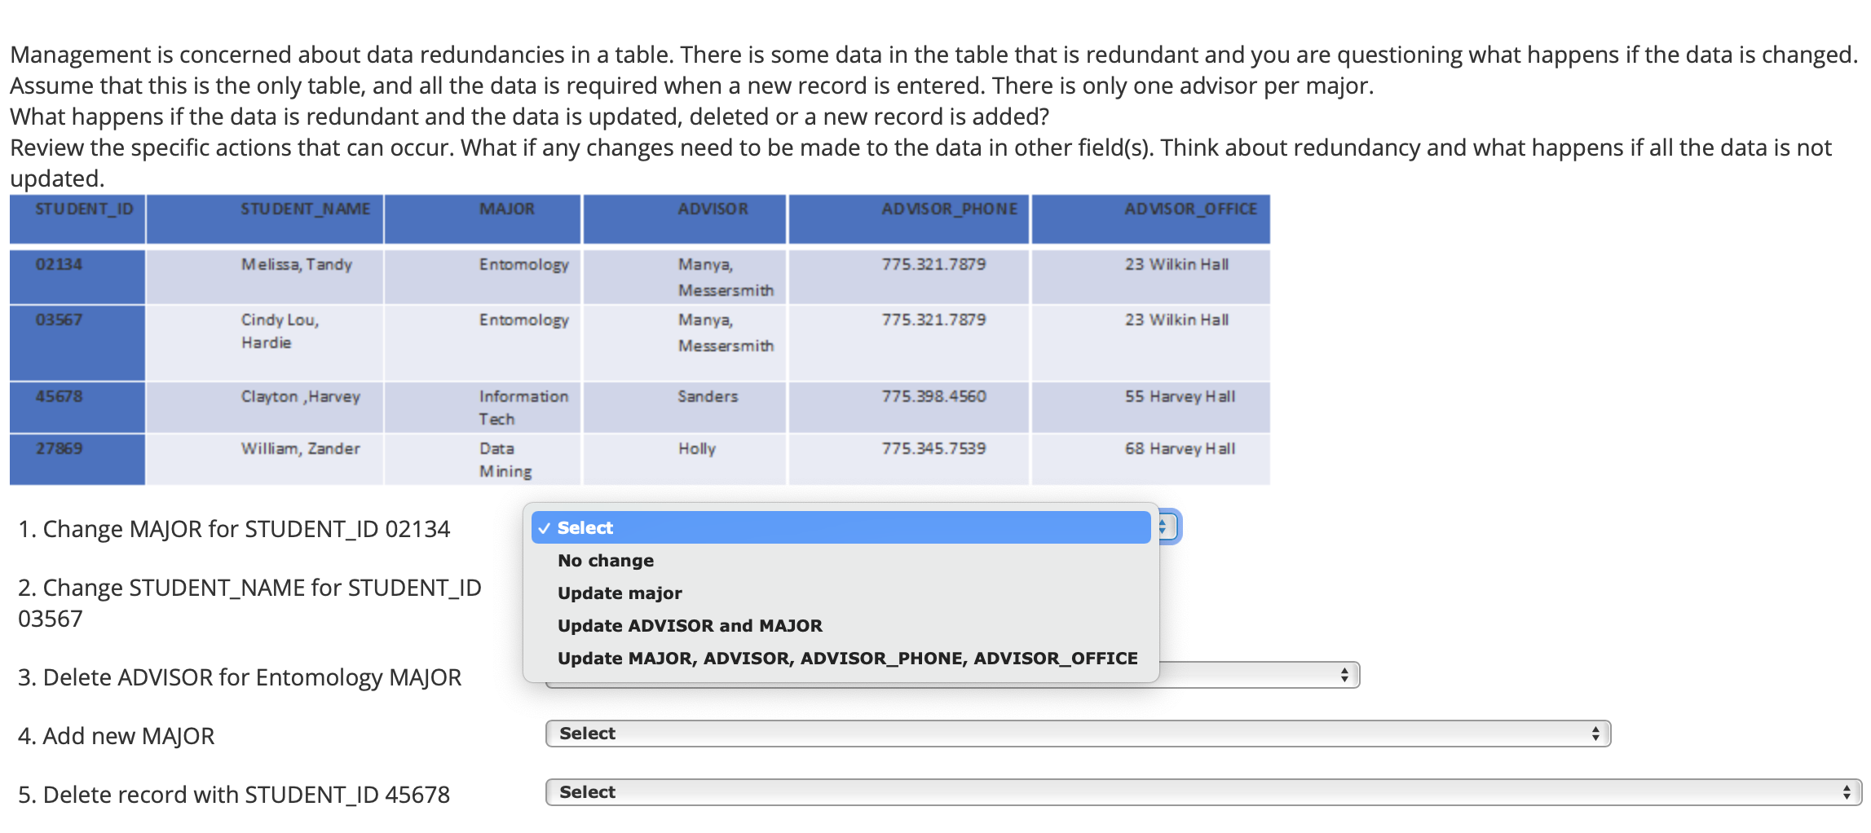Click student ID cell 45678
Viewport: 1871px width, 833px height.
pyautogui.click(x=77, y=407)
